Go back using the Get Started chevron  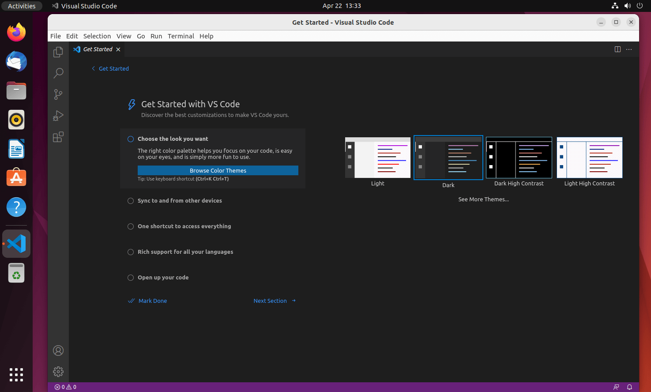[93, 68]
